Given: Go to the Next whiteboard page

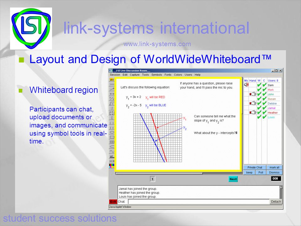Looking at the screenshot, I should pos(233,179).
